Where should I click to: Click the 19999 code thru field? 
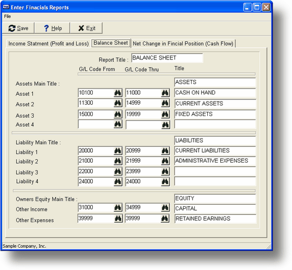(144, 114)
